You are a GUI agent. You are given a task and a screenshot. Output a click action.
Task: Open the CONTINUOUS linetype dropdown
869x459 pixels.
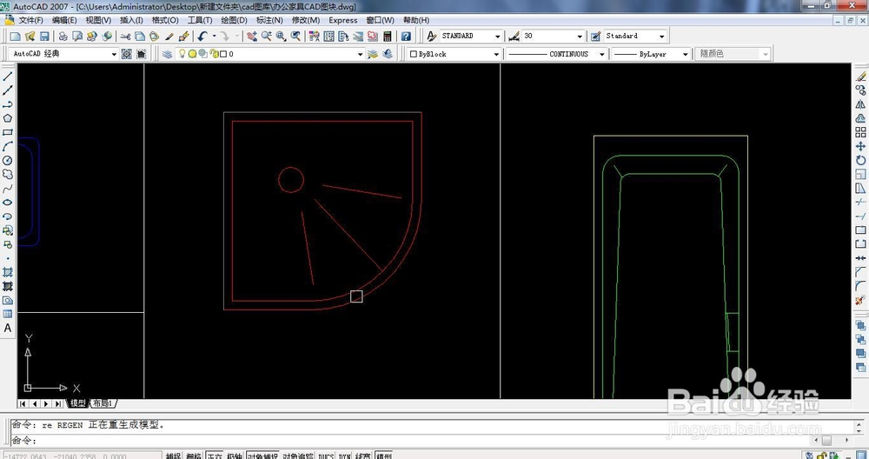(602, 54)
